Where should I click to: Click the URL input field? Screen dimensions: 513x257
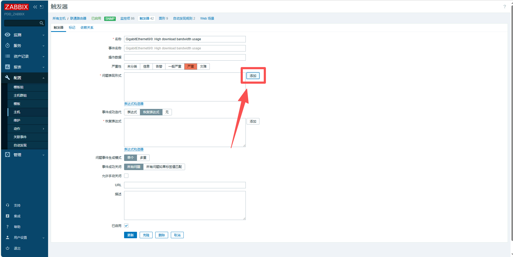tap(185, 185)
